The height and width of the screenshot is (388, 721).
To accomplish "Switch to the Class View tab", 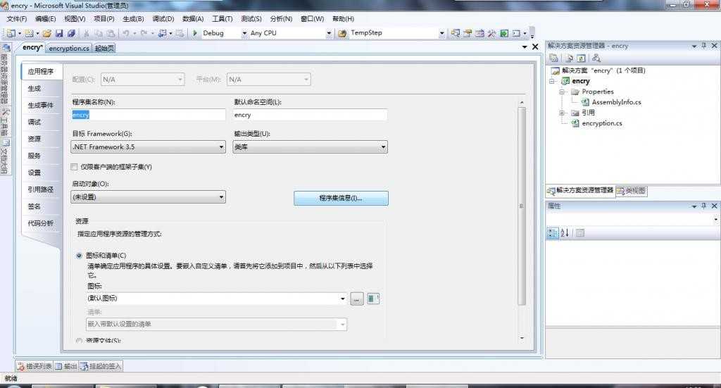I will pos(632,190).
